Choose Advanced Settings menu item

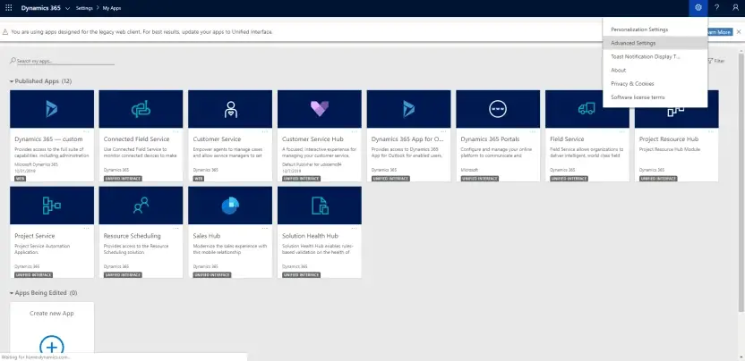(x=655, y=43)
